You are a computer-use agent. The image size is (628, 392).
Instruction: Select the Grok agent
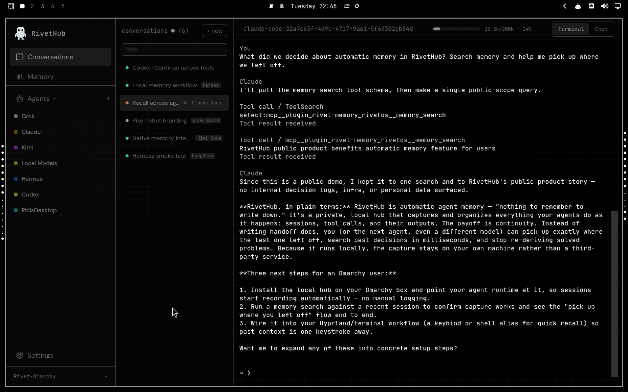coord(61,116)
